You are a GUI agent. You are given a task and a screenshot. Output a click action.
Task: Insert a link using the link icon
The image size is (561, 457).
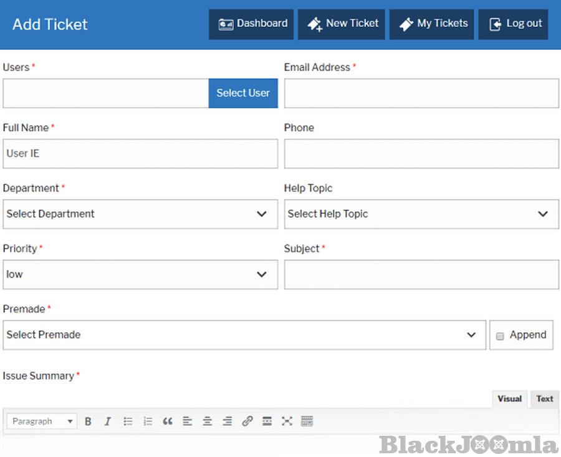247,421
